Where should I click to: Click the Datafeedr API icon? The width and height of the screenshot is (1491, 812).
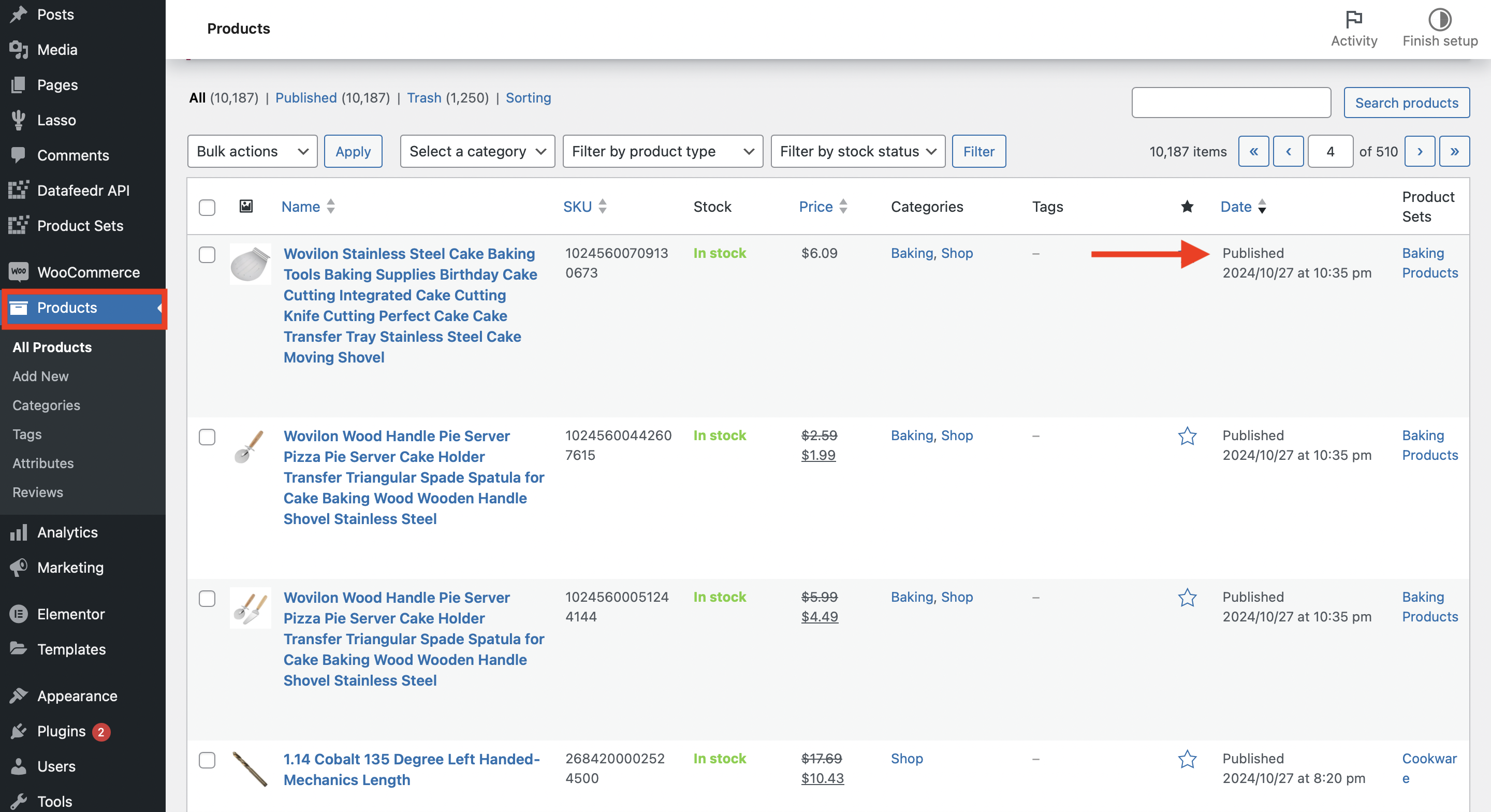(19, 191)
